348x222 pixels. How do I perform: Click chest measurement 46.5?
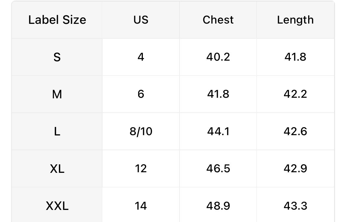coord(218,169)
